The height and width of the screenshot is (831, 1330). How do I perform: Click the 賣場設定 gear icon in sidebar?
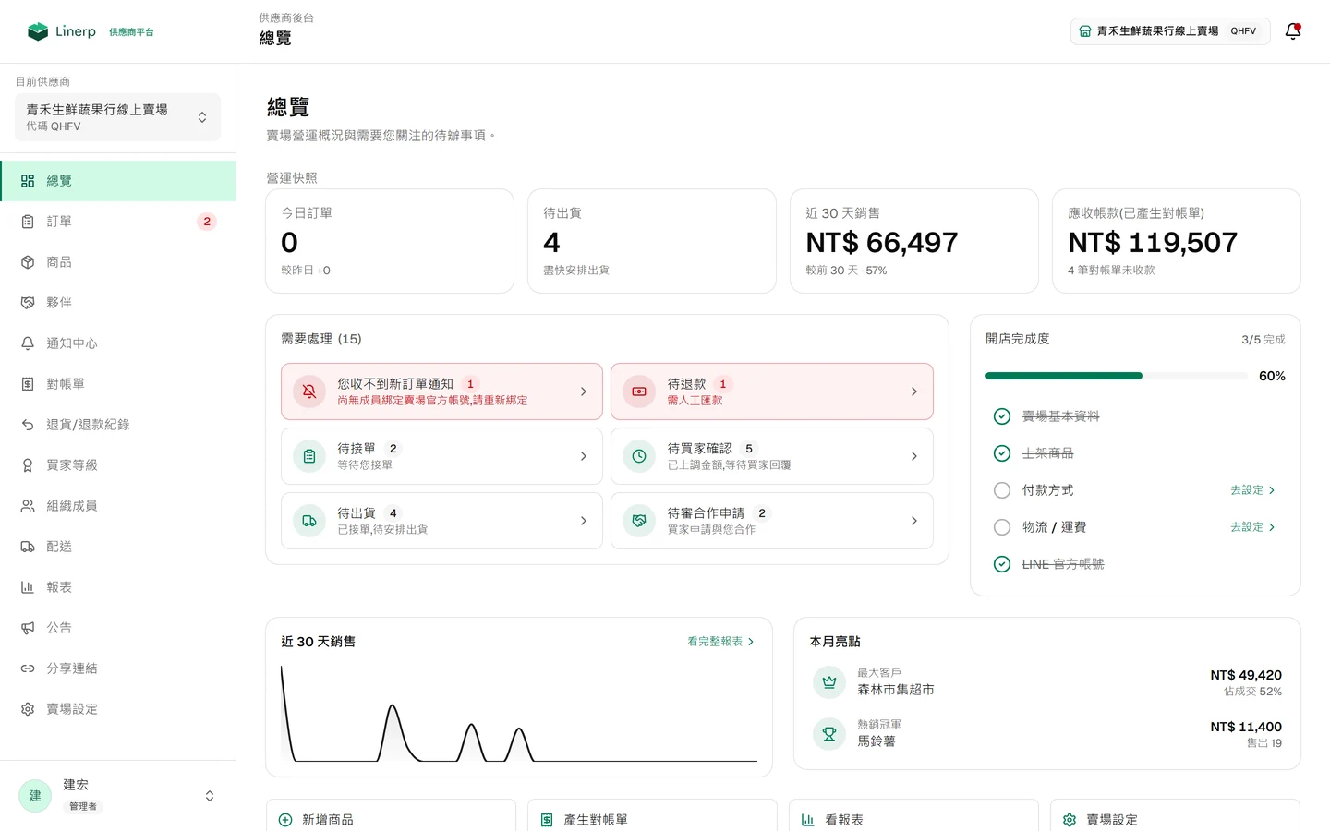(28, 709)
